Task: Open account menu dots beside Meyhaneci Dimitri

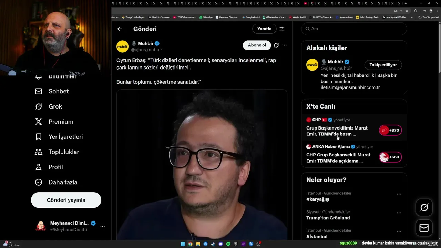Action: click(x=102, y=226)
